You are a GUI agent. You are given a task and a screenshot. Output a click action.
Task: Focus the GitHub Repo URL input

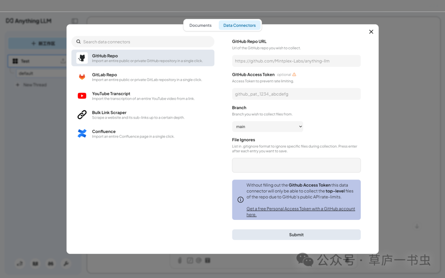[296, 61]
